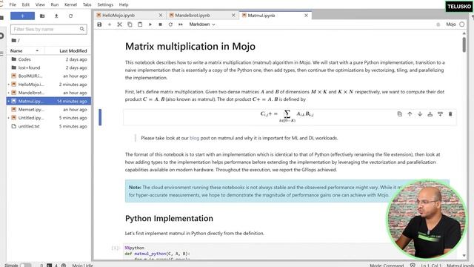This screenshot has width=474, height=267.
Task: Click the Python Implementation heading
Action: (169, 219)
